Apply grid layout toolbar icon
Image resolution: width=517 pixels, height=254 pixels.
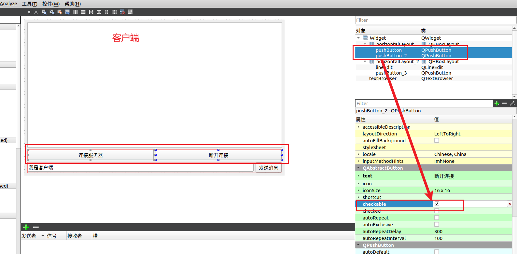click(x=115, y=12)
